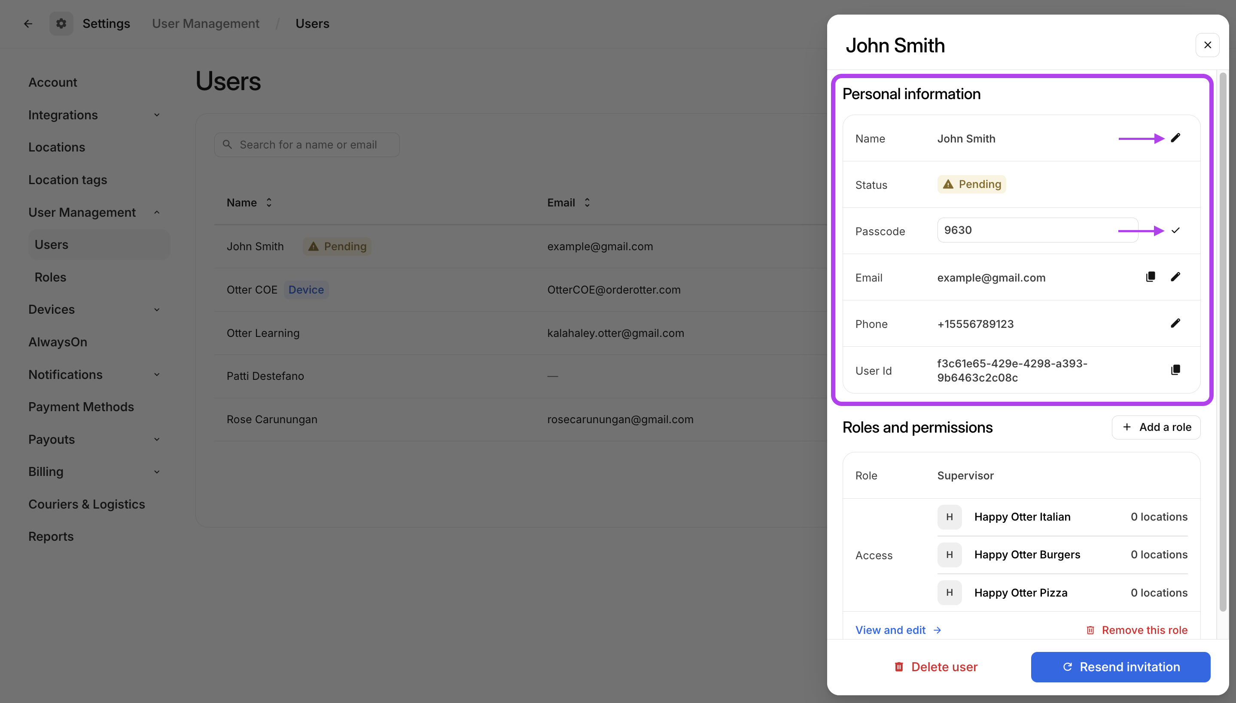
Task: Select the Patti Destefano user row
Action: (x=520, y=376)
